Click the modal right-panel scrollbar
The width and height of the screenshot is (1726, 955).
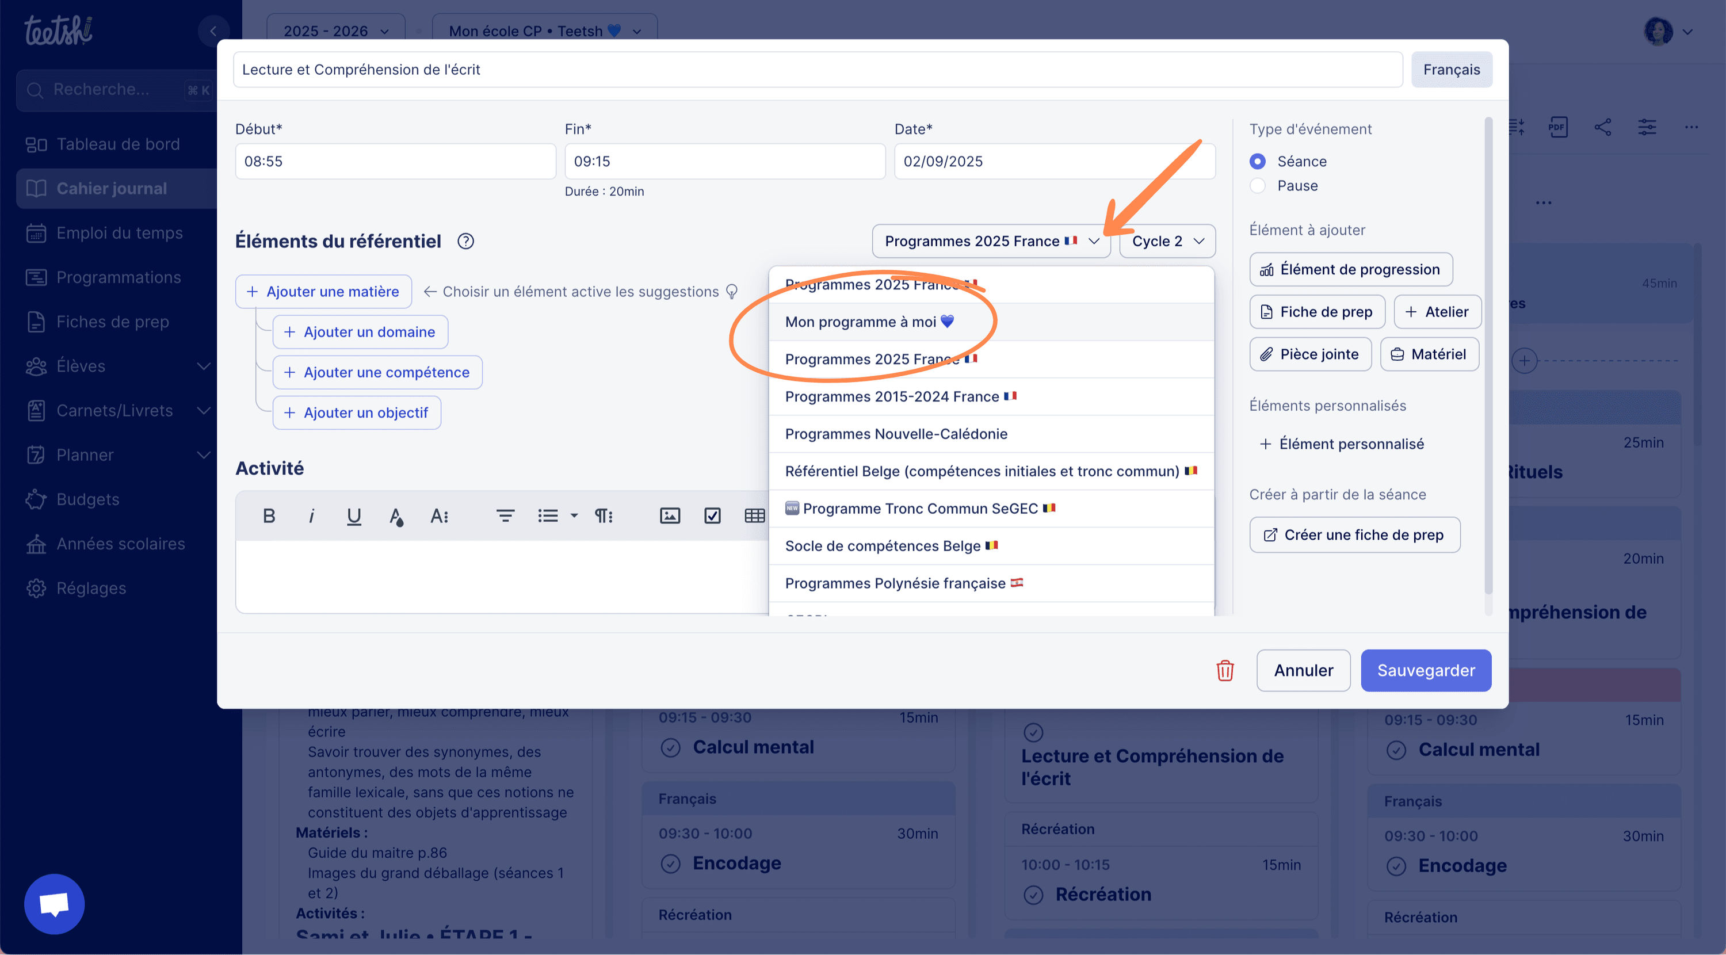[1488, 355]
